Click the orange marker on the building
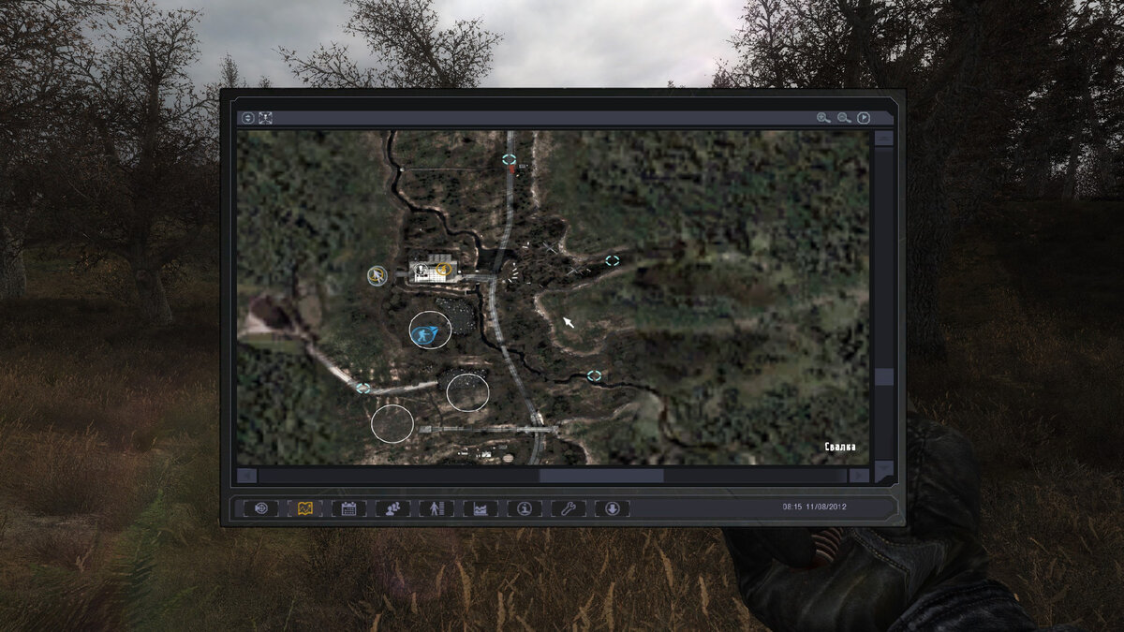The height and width of the screenshot is (632, 1124). (x=444, y=270)
